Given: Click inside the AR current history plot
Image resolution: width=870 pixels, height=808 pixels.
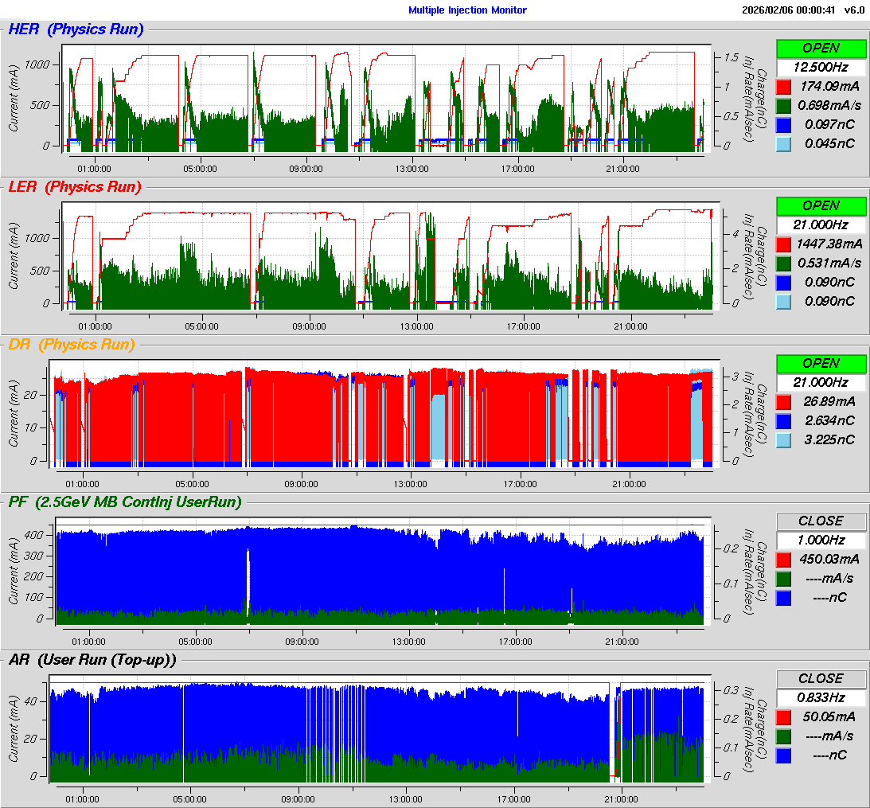Looking at the screenshot, I should 380,728.
